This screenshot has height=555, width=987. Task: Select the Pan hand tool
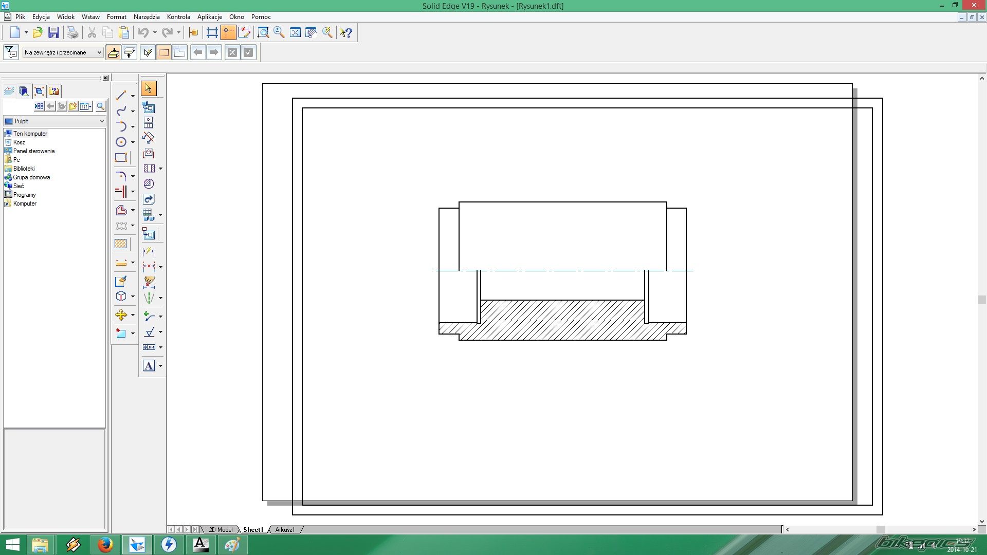[x=311, y=33]
